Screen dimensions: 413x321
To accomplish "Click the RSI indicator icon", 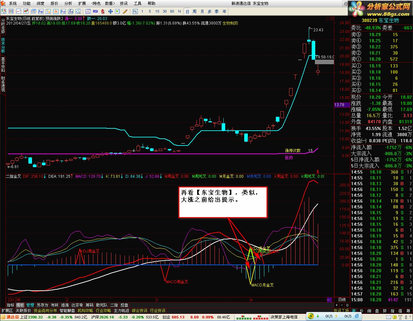I will pos(96,11).
